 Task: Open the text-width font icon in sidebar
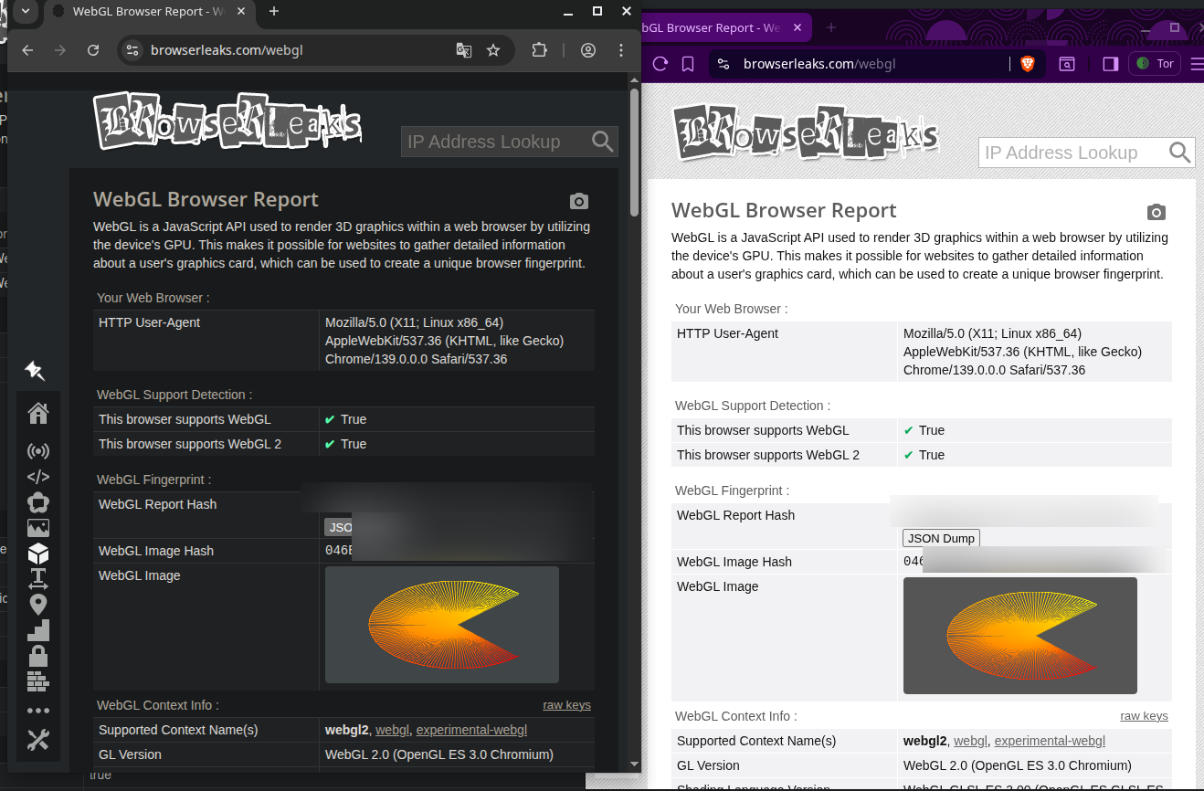38,578
